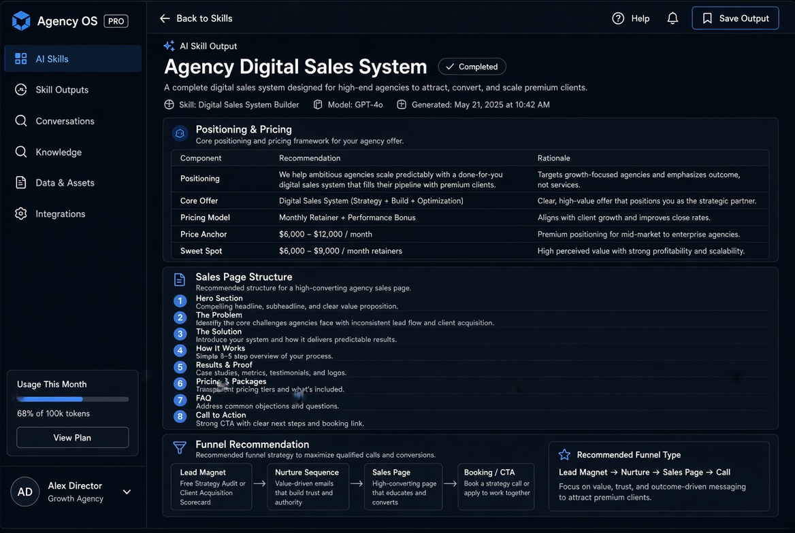Click the Positioning row label

(x=199, y=178)
